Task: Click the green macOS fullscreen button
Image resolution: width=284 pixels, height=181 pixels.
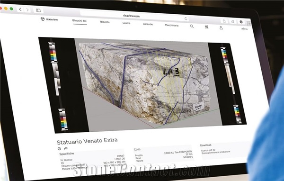Action: pos(11,9)
